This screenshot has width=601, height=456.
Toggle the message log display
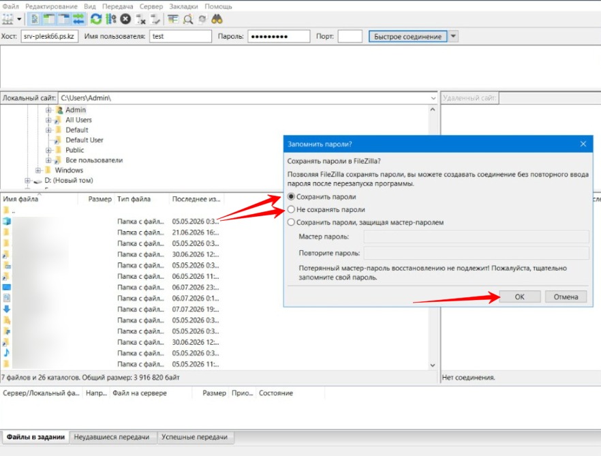(35, 19)
